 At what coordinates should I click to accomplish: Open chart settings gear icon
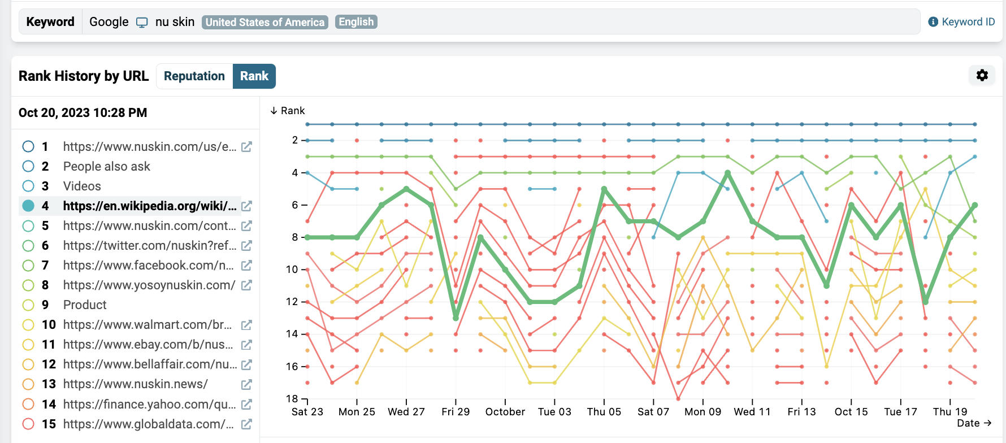tap(982, 75)
